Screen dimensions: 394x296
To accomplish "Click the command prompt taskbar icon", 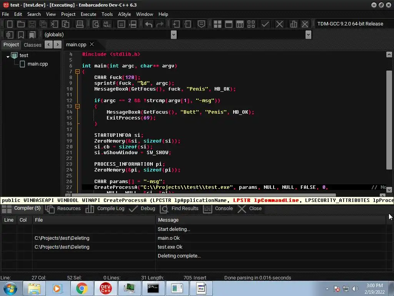I will tap(153, 288).
